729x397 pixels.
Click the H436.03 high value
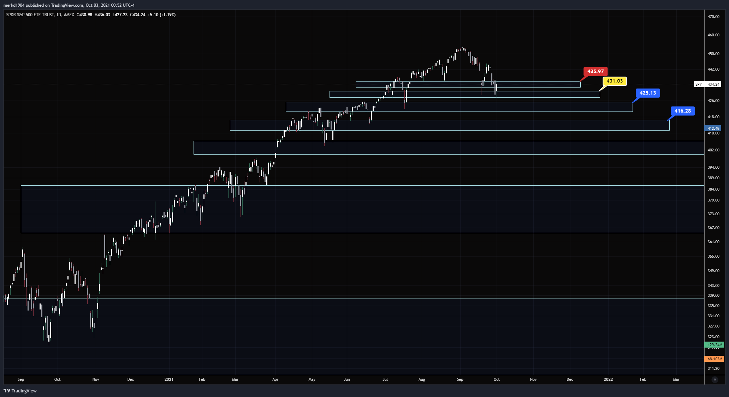coord(102,15)
